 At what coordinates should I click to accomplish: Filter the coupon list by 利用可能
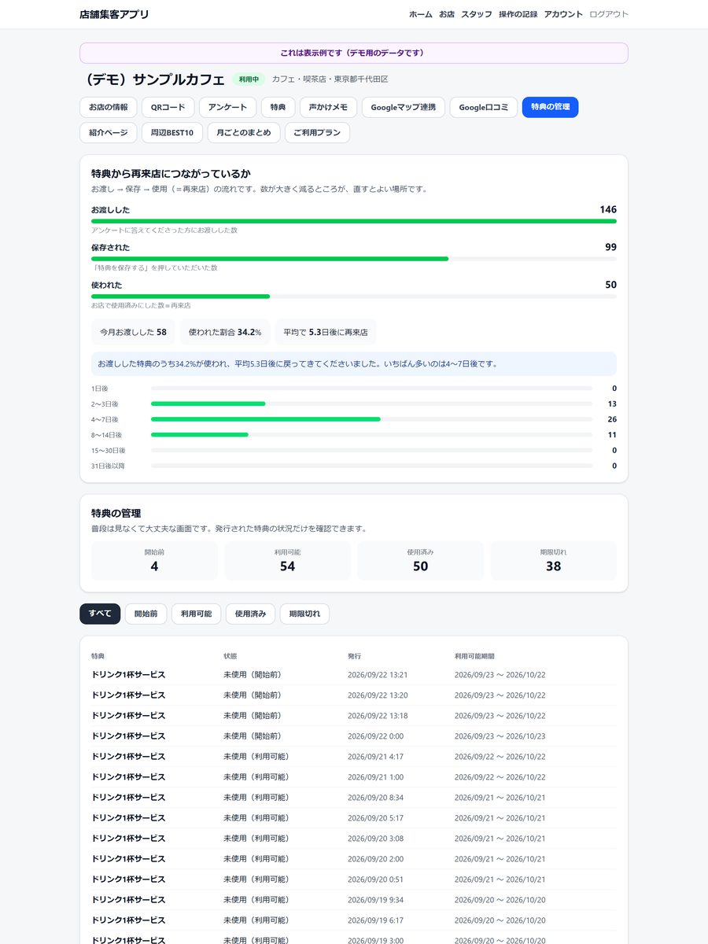196,614
